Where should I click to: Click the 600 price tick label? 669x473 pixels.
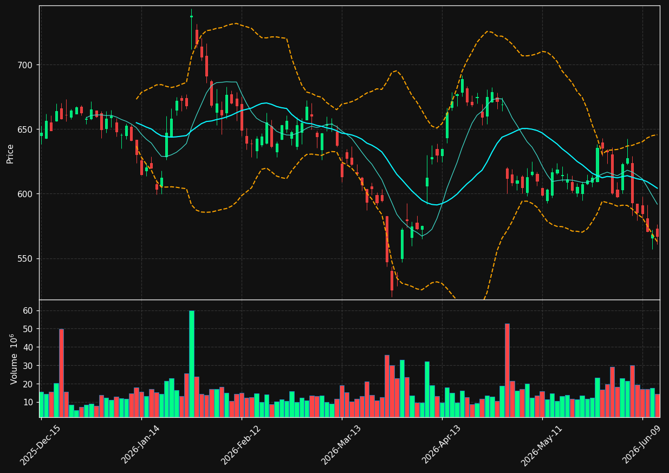[x=26, y=194]
